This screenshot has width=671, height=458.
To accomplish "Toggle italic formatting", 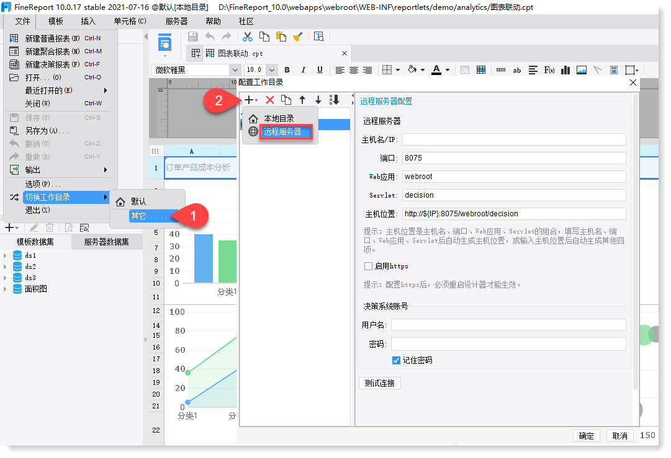I will 304,69.
